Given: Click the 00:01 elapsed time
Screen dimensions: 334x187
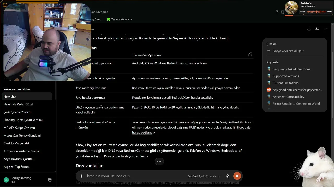Looking at the screenshot, I should tap(303, 12).
